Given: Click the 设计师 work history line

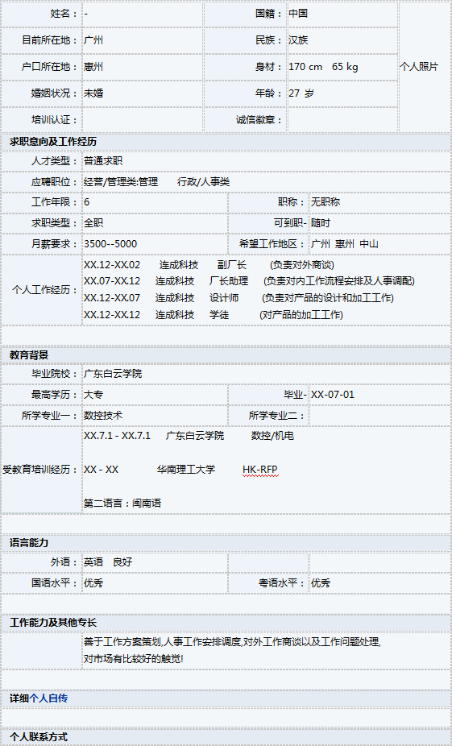Looking at the screenshot, I should click(238, 298).
